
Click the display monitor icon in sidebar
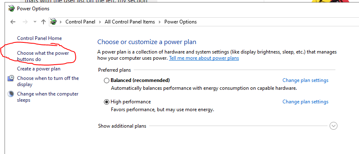11,78
